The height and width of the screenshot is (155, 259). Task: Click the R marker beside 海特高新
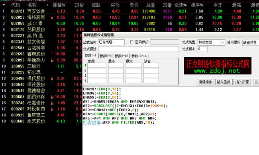[x=52, y=17]
